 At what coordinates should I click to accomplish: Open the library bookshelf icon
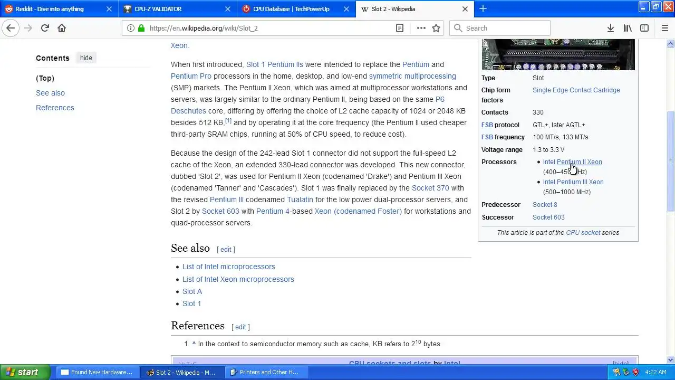pyautogui.click(x=628, y=28)
